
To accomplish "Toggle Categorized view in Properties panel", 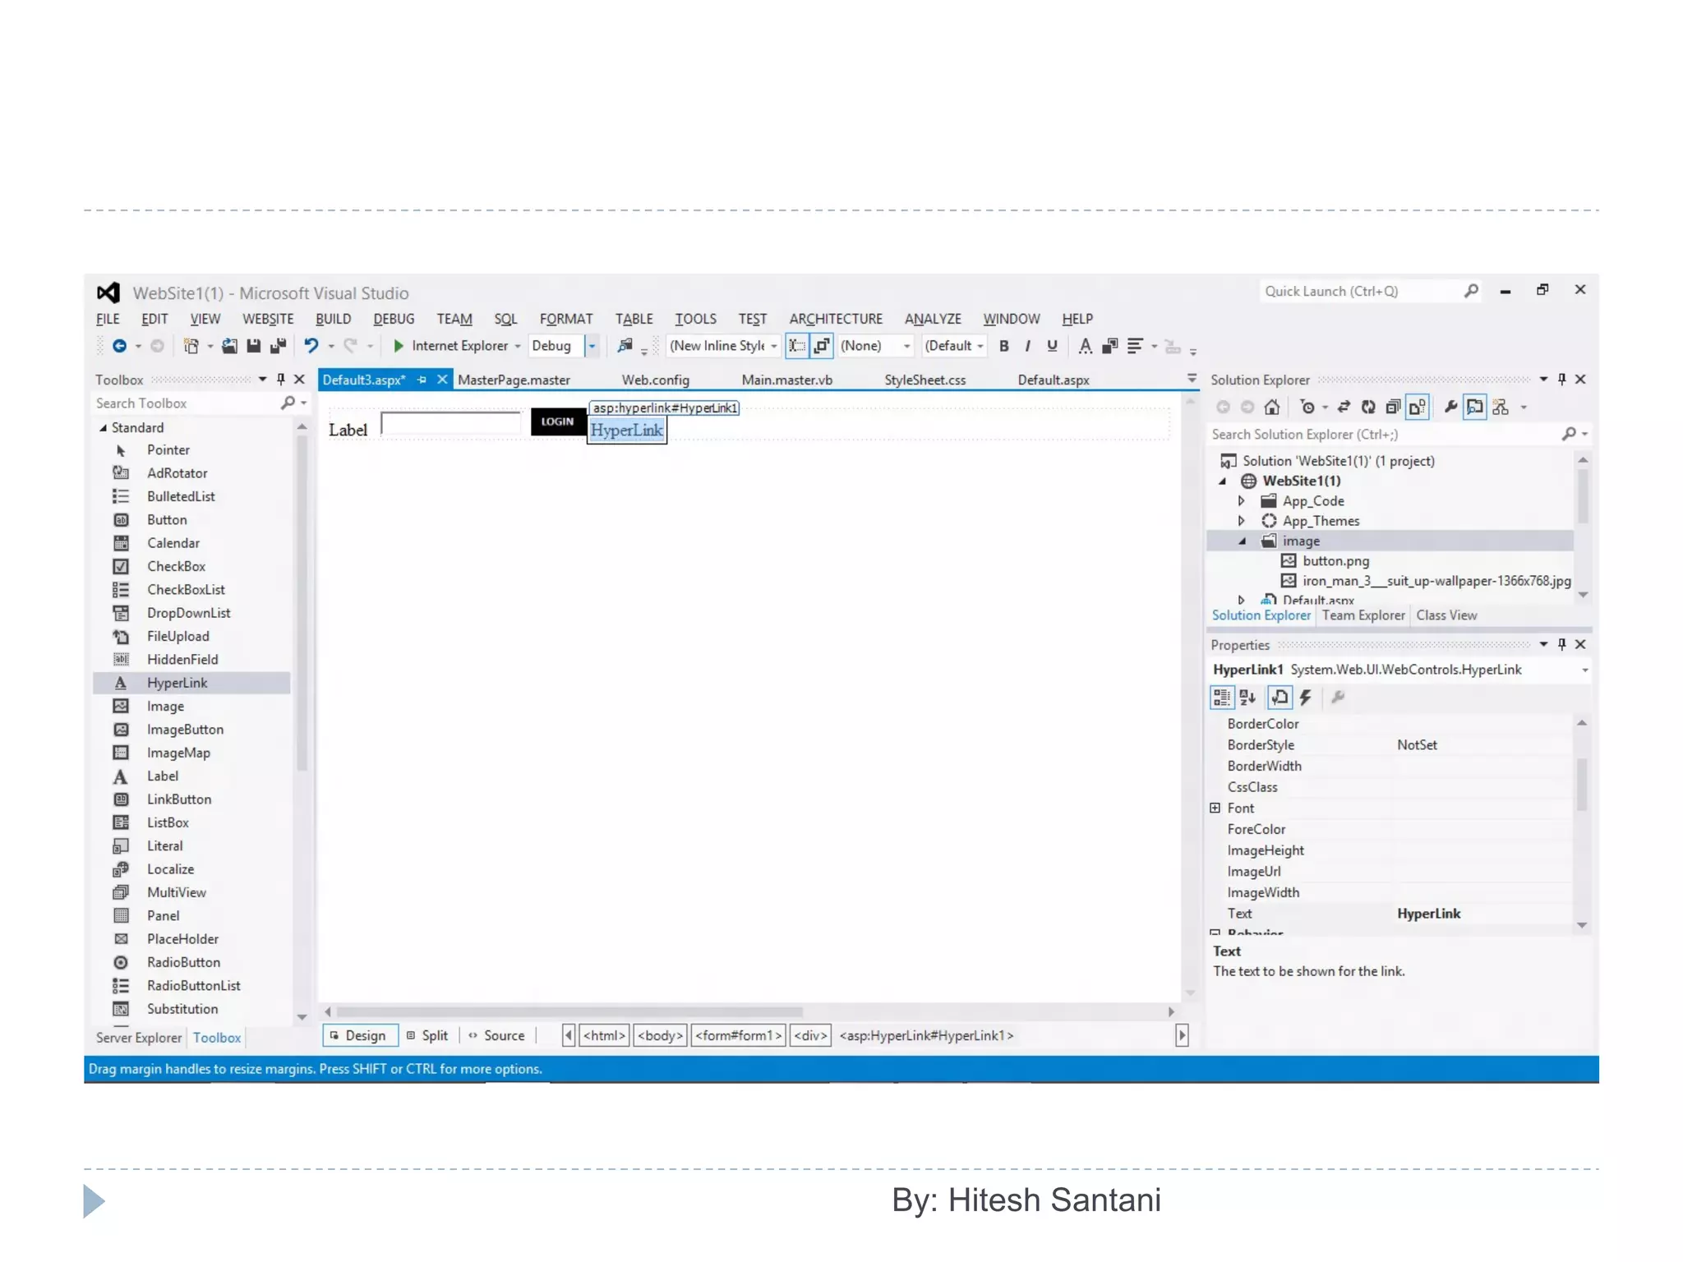I will 1221,698.
